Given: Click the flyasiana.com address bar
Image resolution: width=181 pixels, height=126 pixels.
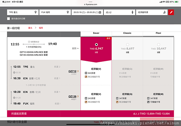Looking at the screenshot, I should coord(91,5).
